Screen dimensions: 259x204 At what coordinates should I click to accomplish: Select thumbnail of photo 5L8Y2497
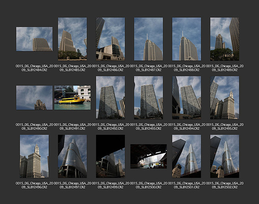[72, 156]
